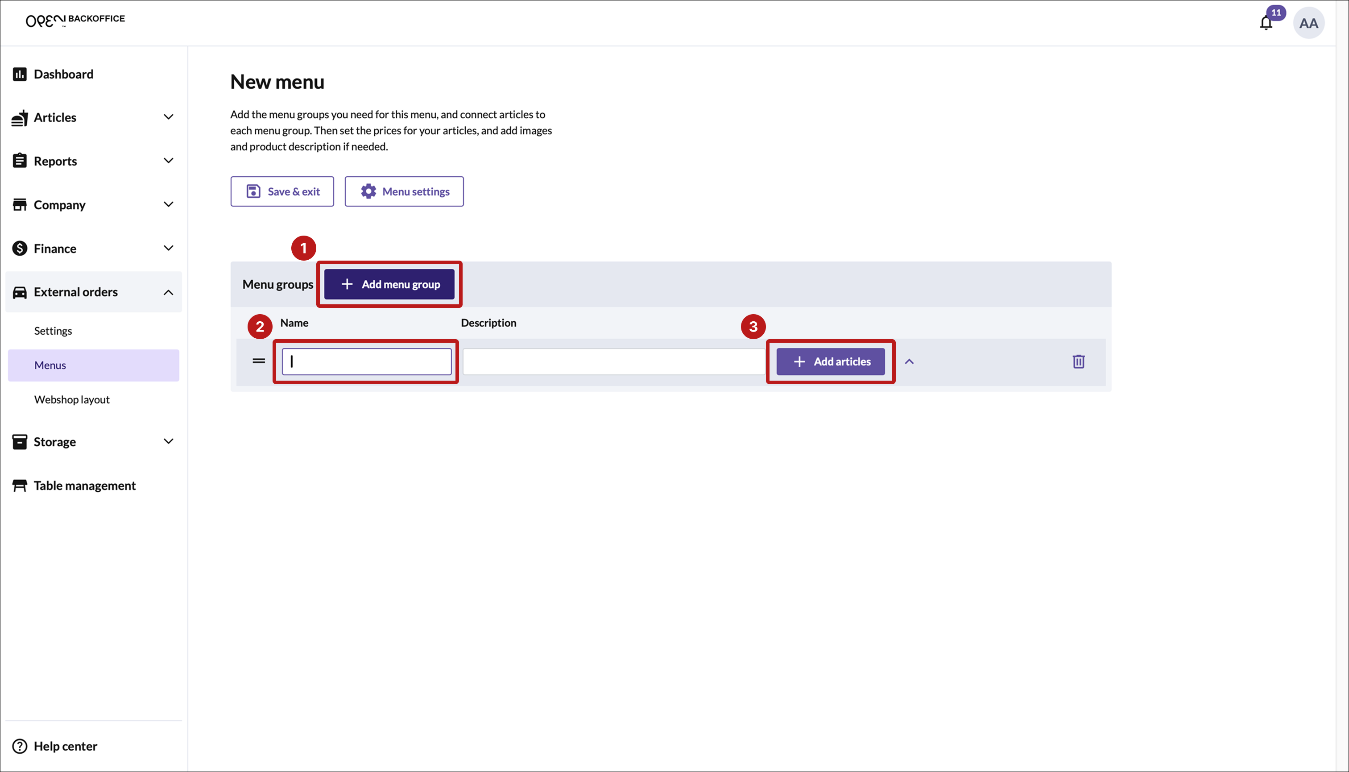Click Add menu group button

tap(389, 284)
